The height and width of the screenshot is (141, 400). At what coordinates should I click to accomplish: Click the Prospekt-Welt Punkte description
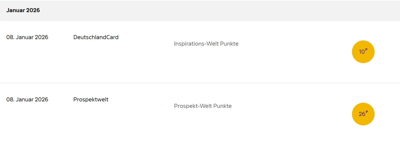tap(203, 106)
